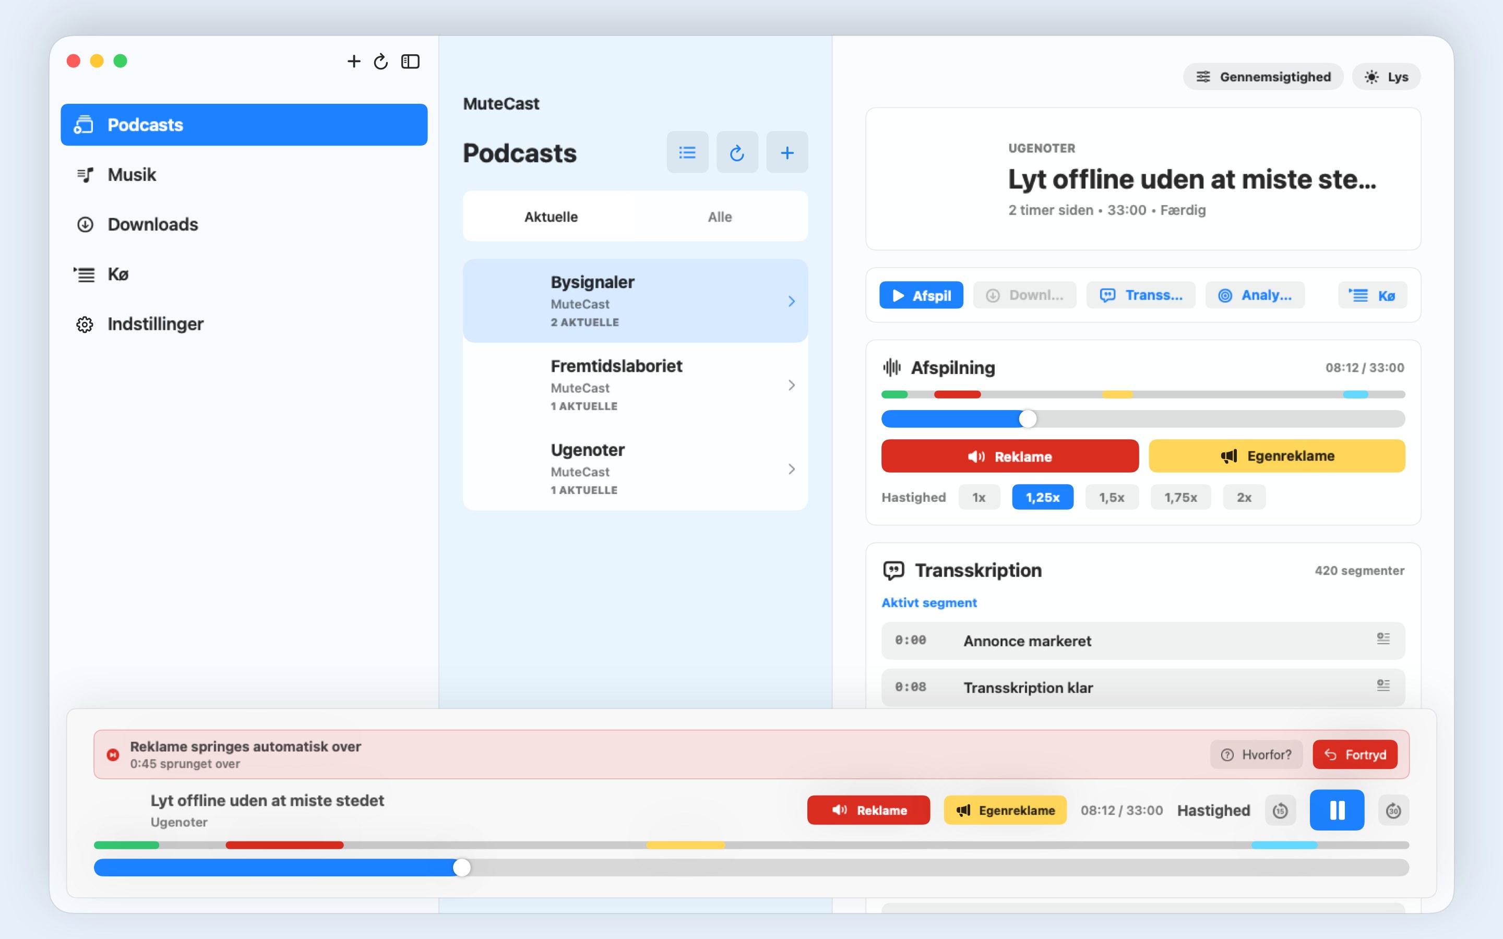Click the Afspilning panel progress slider
The image size is (1503, 939).
[x=1143, y=418]
